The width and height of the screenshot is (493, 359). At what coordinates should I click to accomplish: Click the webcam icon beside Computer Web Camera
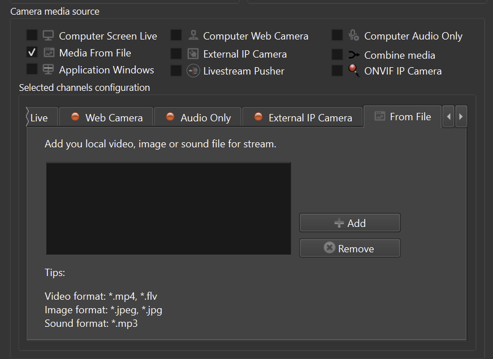point(193,36)
